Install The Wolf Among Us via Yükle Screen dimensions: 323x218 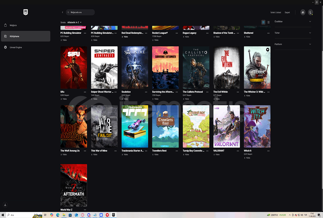coord(64,155)
